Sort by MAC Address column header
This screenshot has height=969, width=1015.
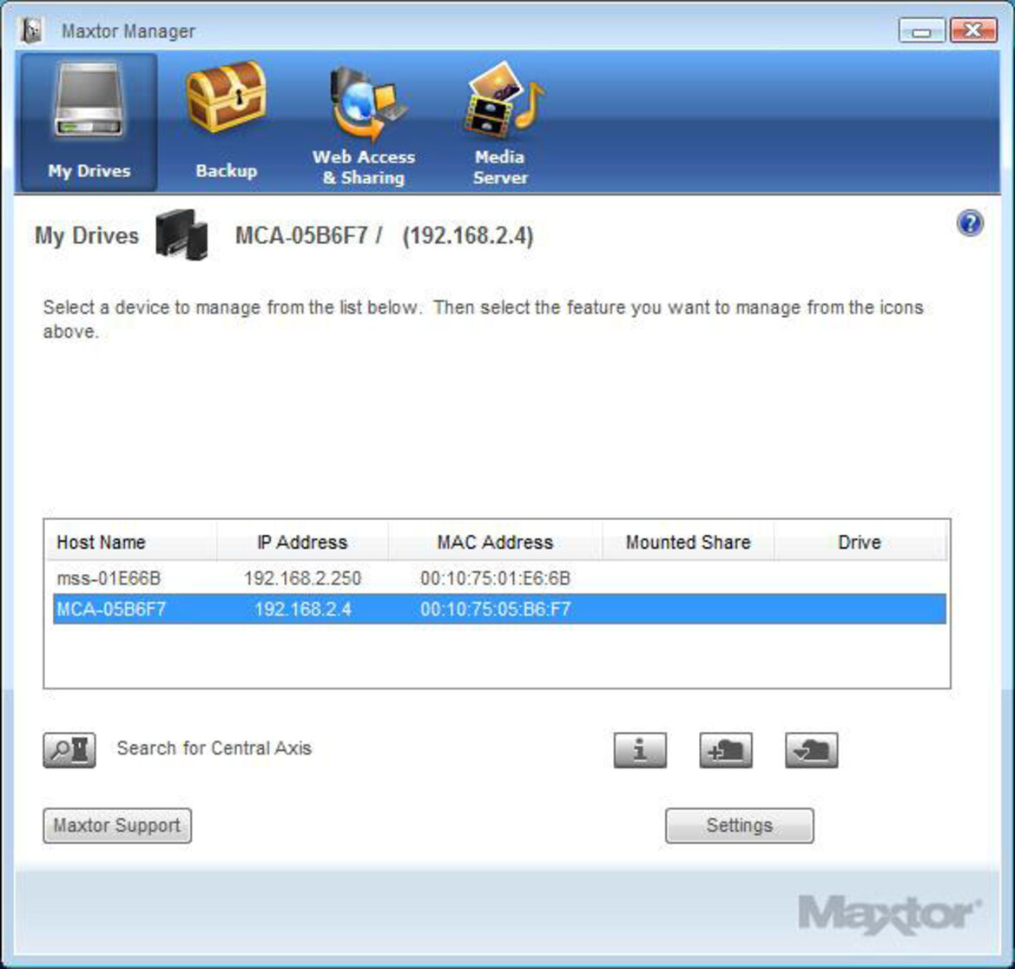pos(495,542)
